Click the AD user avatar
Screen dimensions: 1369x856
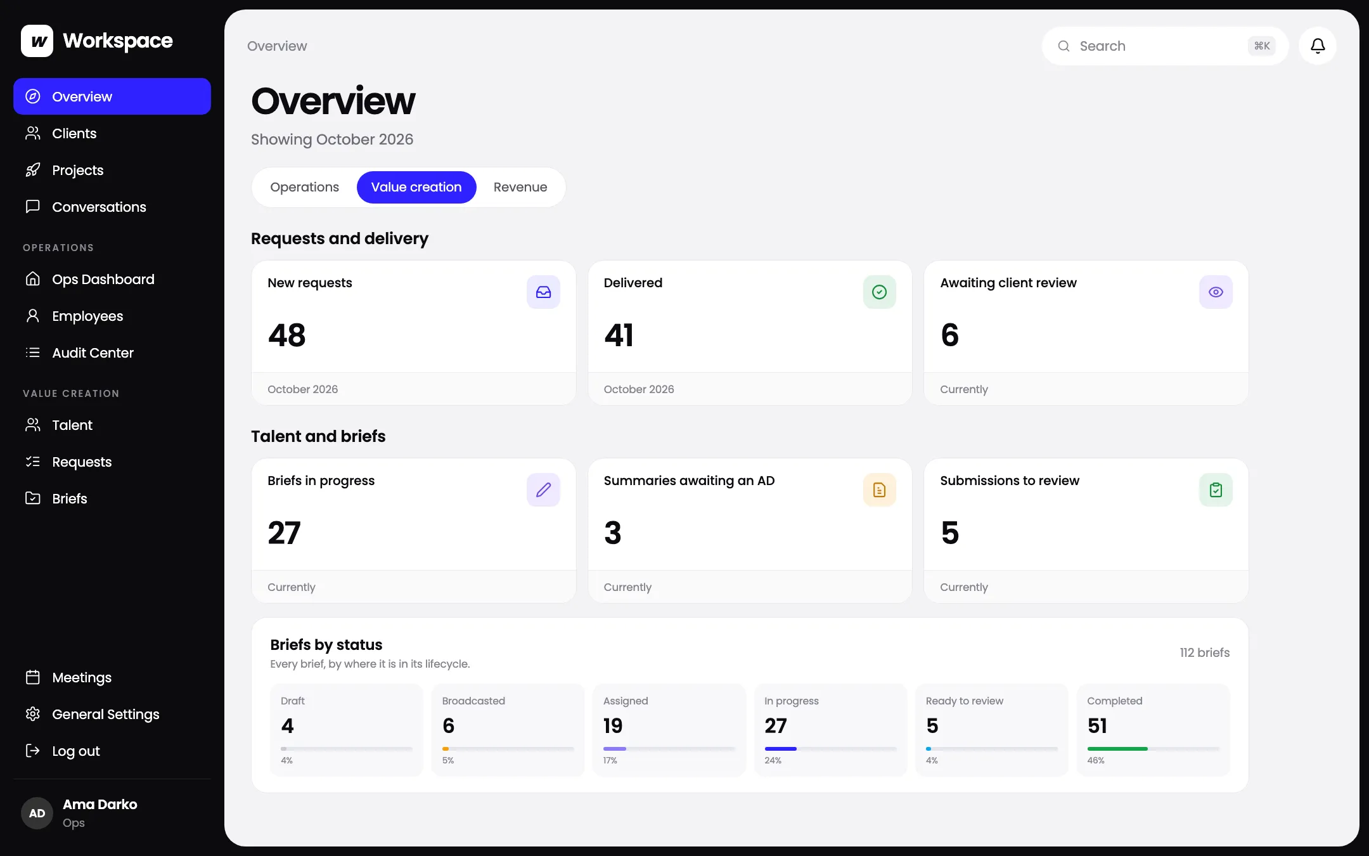(37, 814)
